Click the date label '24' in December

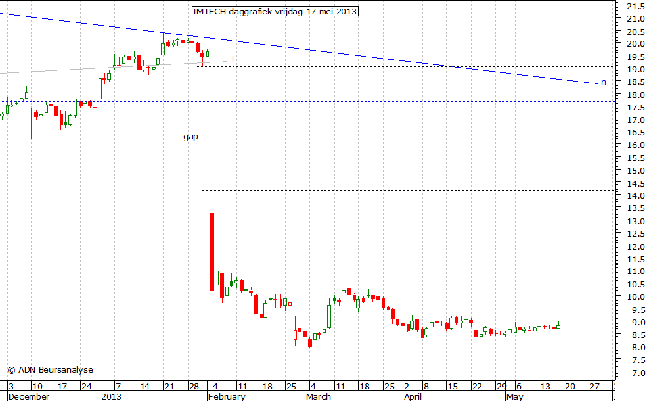(87, 387)
